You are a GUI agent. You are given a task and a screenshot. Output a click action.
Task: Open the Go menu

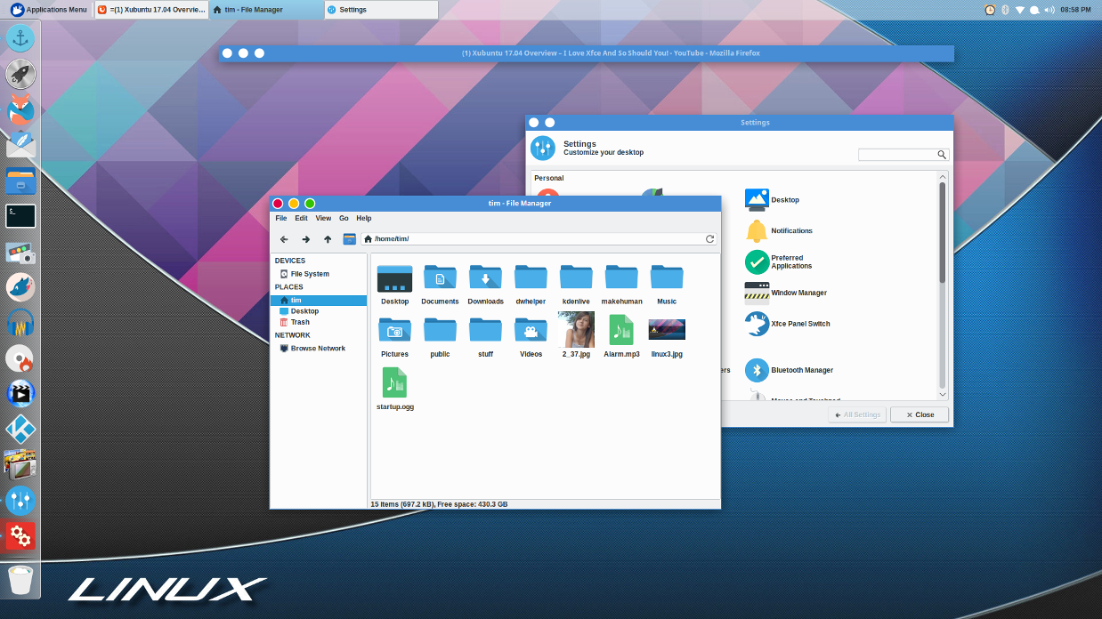[x=344, y=218]
